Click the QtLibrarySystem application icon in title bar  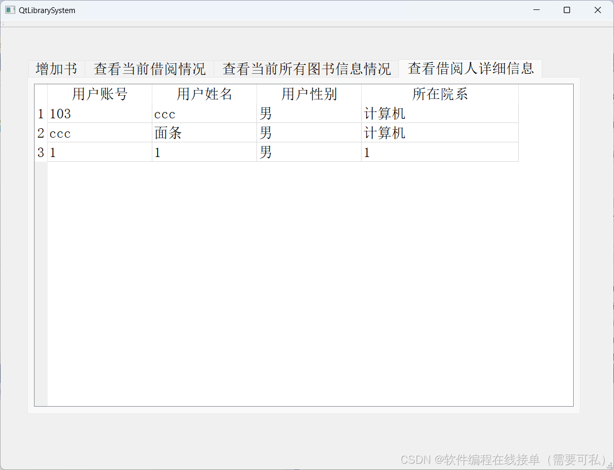click(9, 10)
